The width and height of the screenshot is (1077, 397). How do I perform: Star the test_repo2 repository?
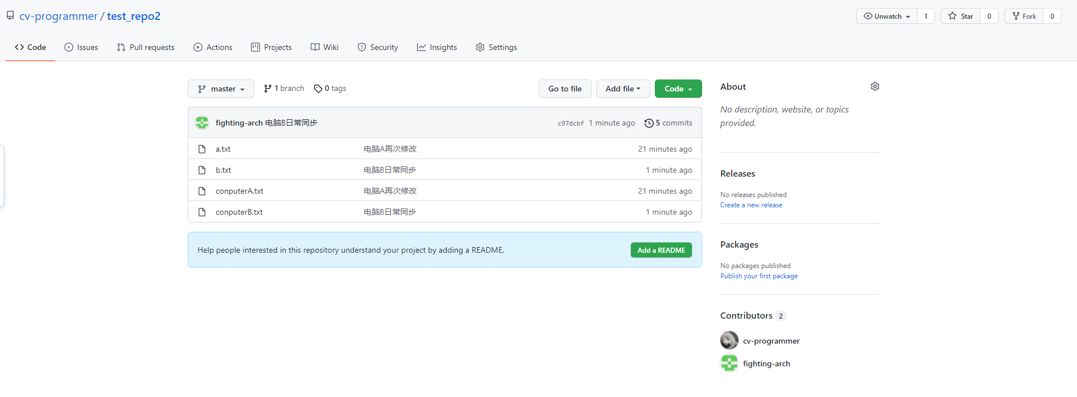961,16
